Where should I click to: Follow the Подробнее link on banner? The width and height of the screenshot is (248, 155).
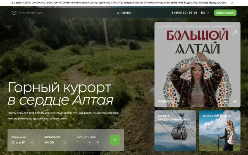click(x=166, y=101)
